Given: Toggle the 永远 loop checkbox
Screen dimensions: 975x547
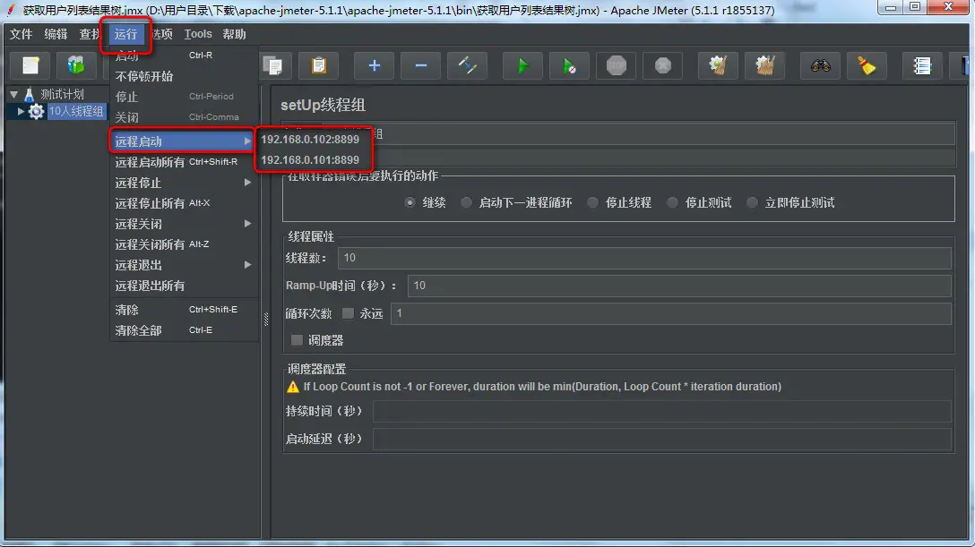Looking at the screenshot, I should pyautogui.click(x=349, y=313).
